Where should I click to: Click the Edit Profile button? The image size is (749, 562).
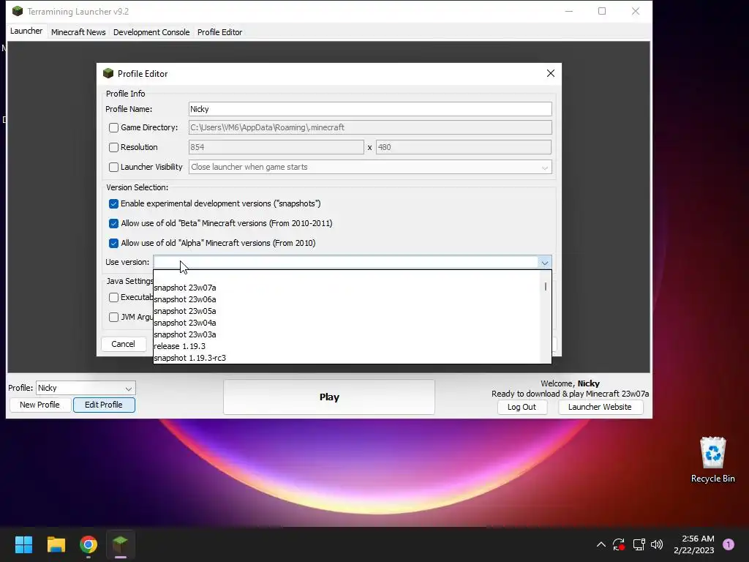tap(104, 405)
